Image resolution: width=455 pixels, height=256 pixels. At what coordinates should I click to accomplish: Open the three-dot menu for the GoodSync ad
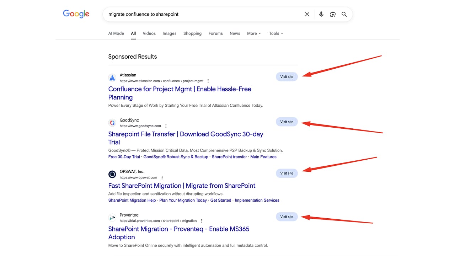pos(166,126)
